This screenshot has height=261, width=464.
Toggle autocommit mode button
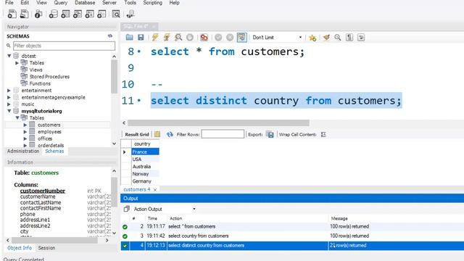(x=241, y=37)
